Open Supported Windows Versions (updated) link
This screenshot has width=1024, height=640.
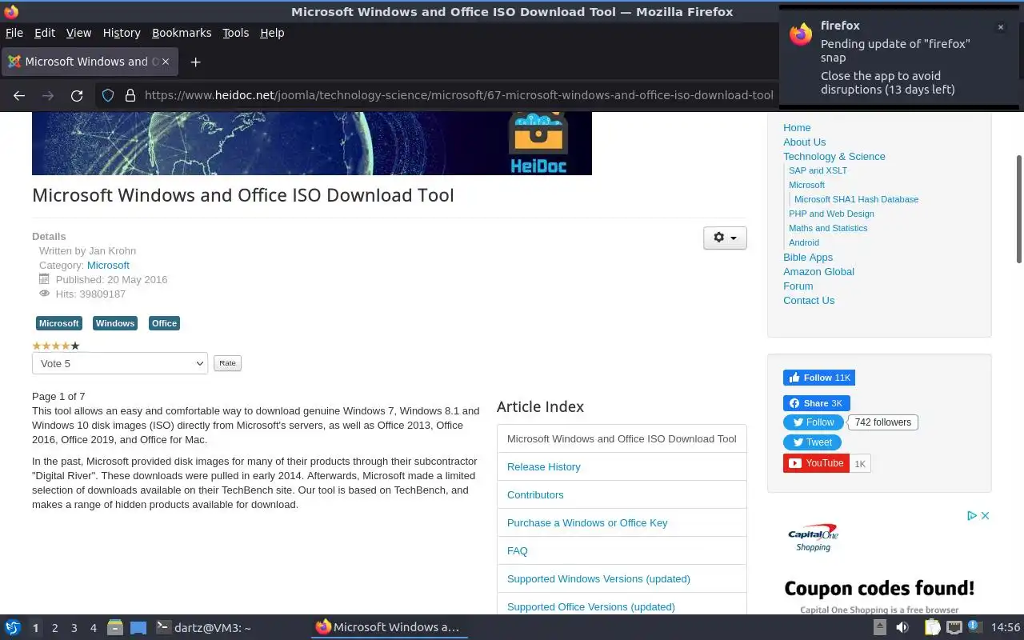(x=598, y=578)
